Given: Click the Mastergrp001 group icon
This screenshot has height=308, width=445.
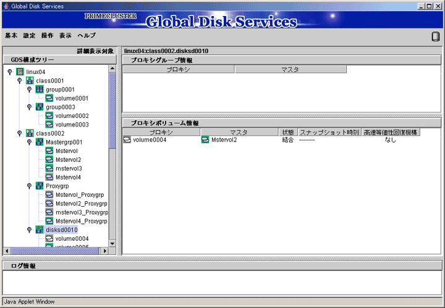Looking at the screenshot, I should pyautogui.click(x=40, y=142).
